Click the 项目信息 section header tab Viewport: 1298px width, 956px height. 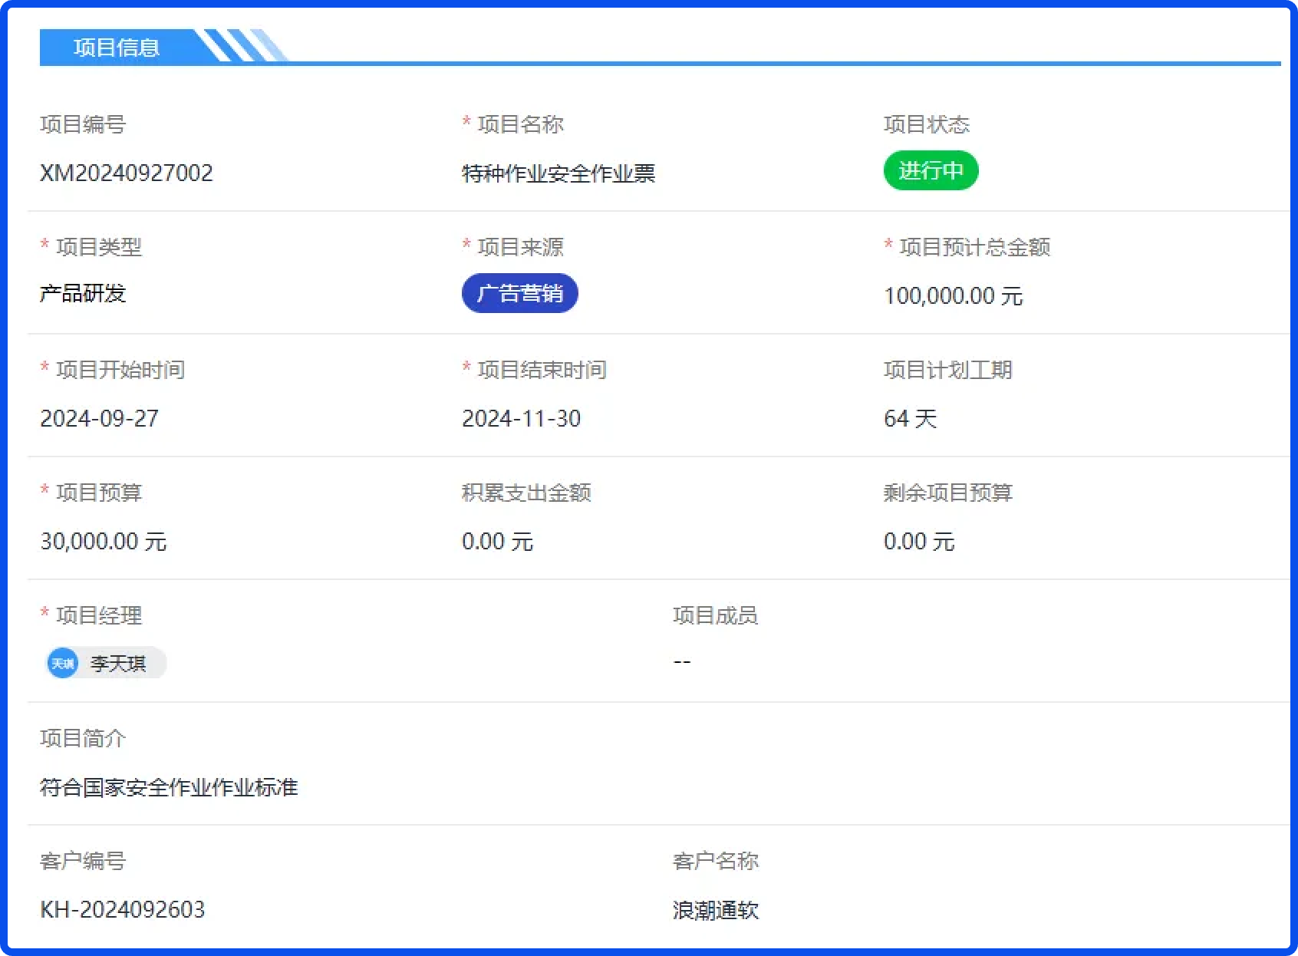click(x=117, y=48)
